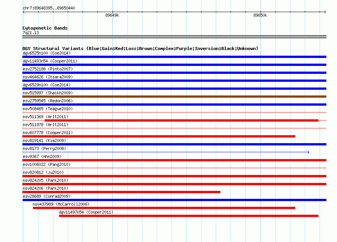Screen dimensions: 337x242
Task: Open the nsv824206 (Park2010) label
Action: pyautogui.click(x=45, y=188)
